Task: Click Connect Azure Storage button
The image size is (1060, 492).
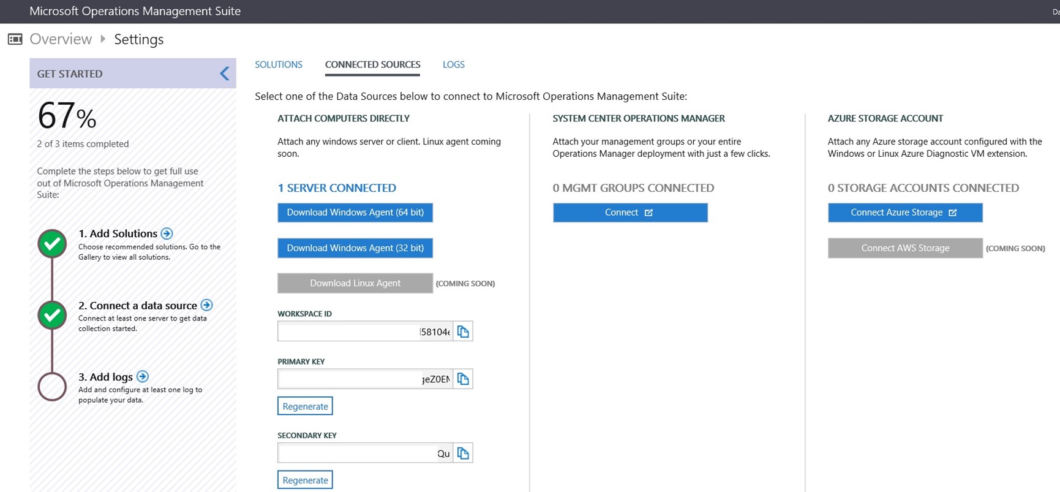Action: pos(905,213)
